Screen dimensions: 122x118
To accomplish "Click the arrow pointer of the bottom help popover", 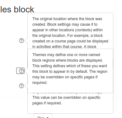I will 26,86.
